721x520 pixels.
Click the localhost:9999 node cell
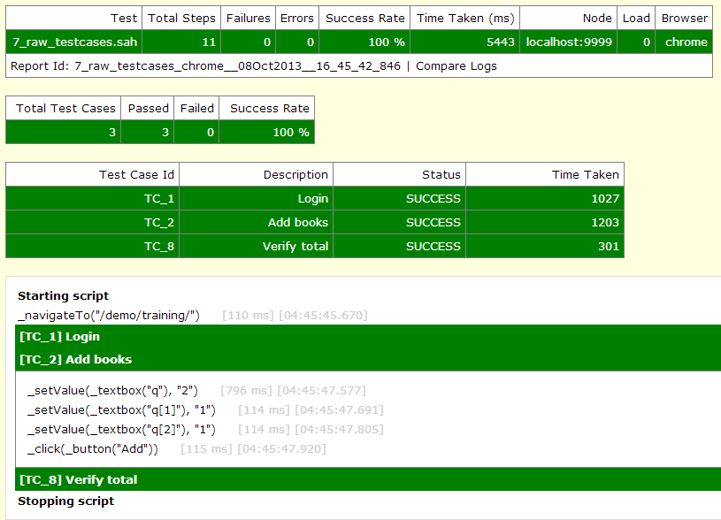click(x=568, y=42)
